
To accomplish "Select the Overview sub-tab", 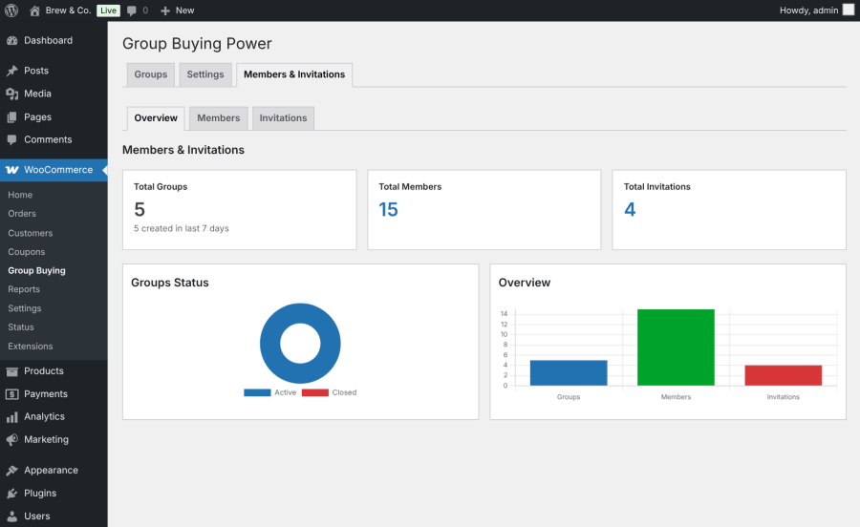I will (x=156, y=118).
